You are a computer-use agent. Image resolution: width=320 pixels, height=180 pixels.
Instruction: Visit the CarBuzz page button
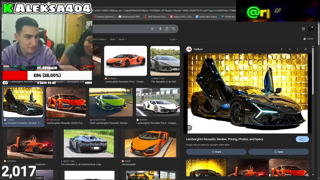point(302,139)
